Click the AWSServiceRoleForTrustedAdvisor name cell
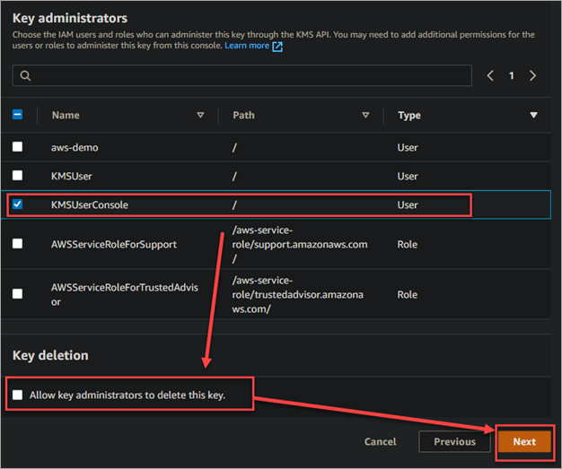 (x=125, y=294)
